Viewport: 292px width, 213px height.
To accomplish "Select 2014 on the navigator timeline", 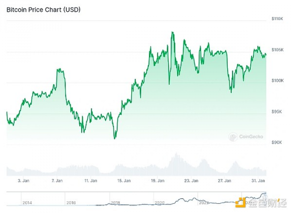I will click(x=27, y=203).
